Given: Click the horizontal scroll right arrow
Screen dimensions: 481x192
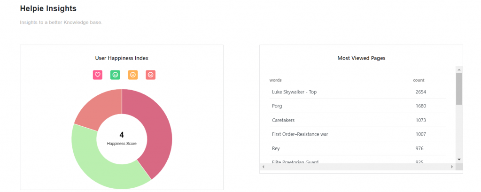Looking at the screenshot, I should [452, 167].
